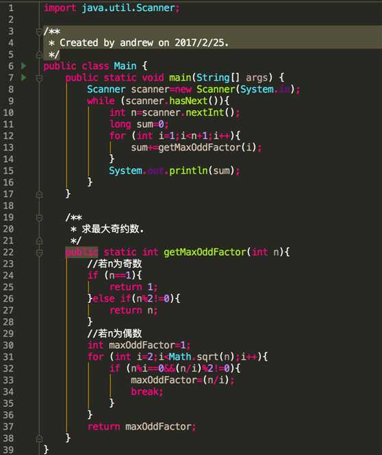Click line number 39 in the gutter
The width and height of the screenshot is (382, 455).
(8, 450)
